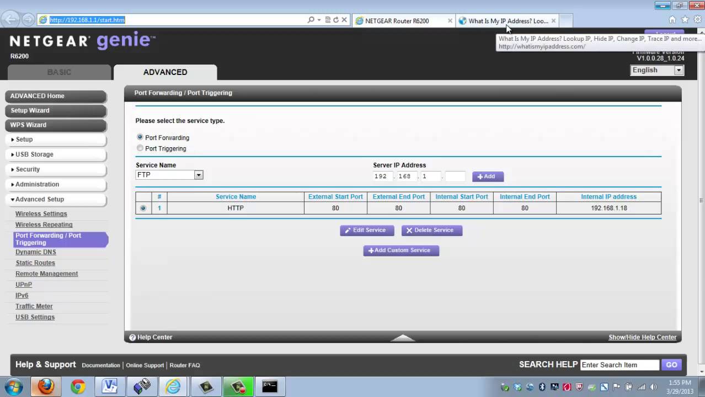Select the Port Forwarding radio button

(140, 137)
